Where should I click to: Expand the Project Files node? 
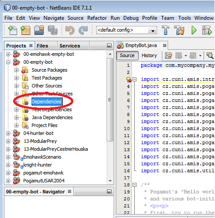[x=17, y=126]
